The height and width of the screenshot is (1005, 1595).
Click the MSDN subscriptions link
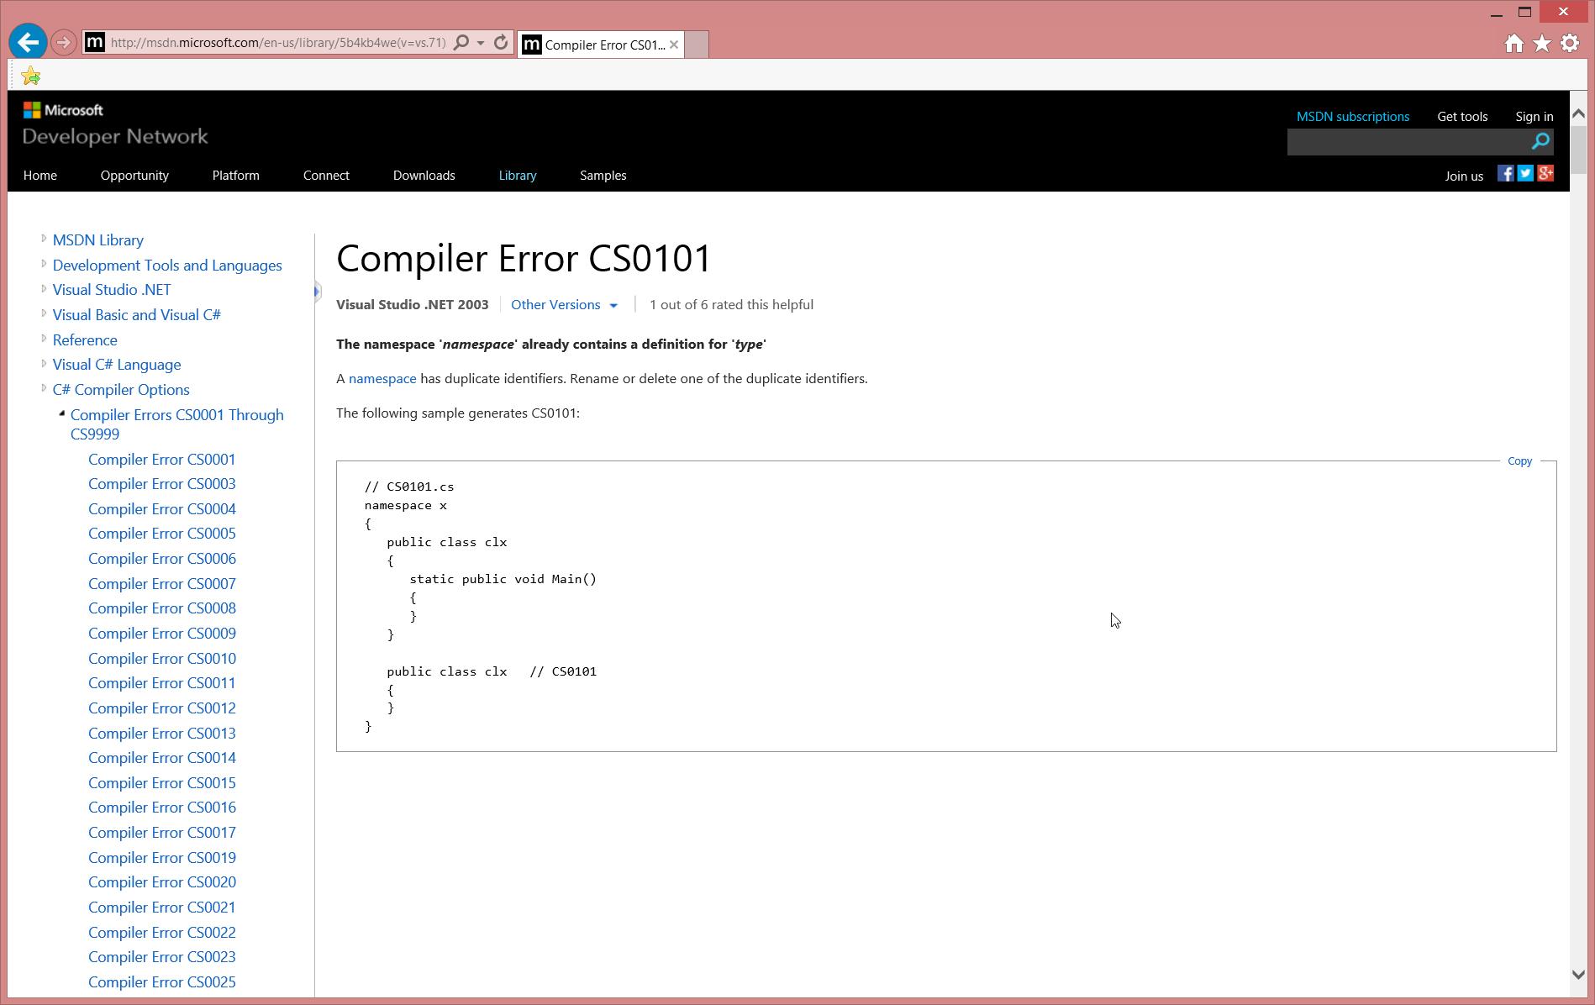pos(1353,116)
